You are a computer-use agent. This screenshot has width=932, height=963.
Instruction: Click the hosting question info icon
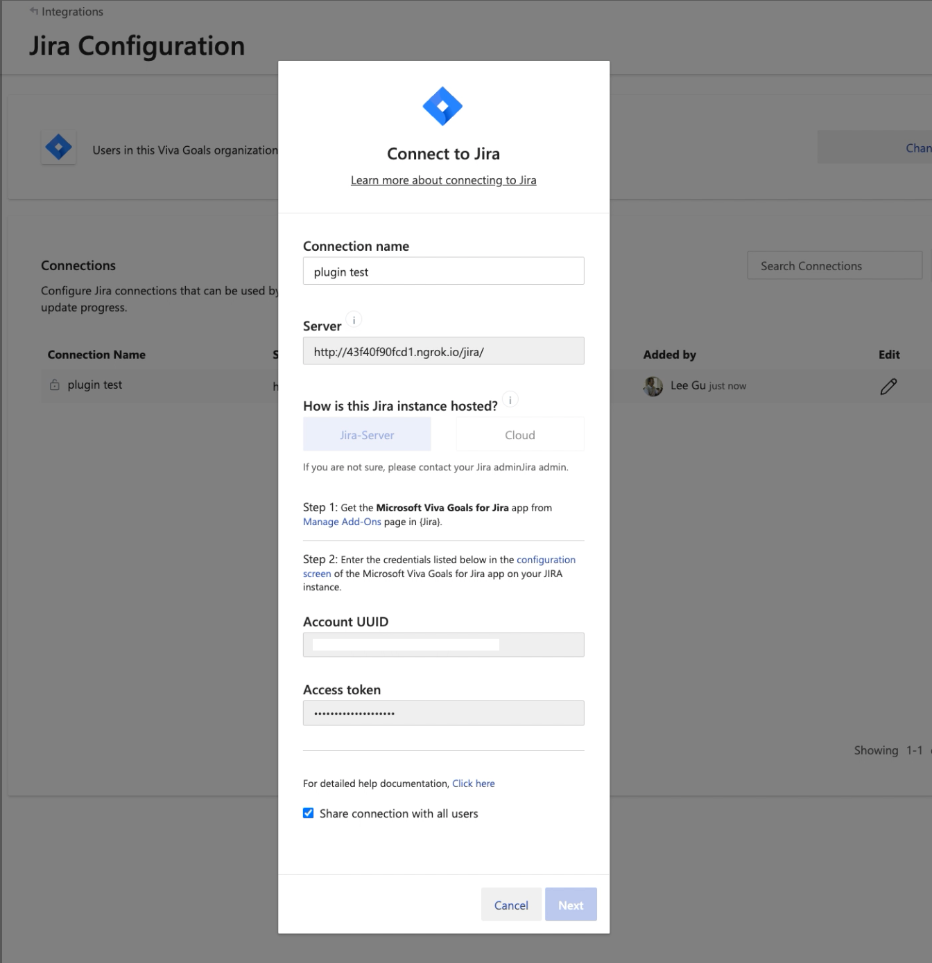(510, 400)
